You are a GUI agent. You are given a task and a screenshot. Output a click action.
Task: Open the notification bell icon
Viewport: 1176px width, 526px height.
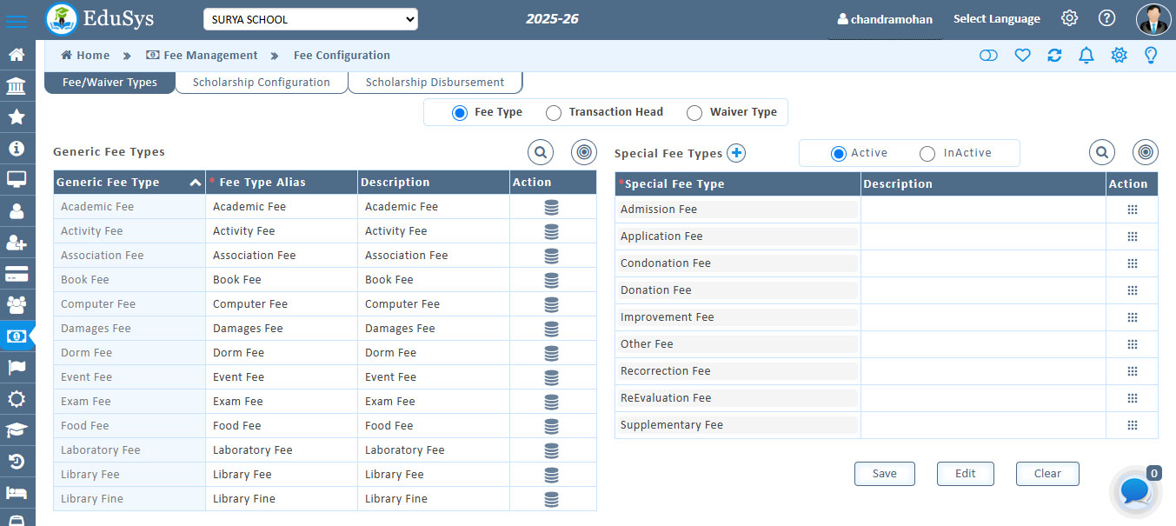click(1086, 56)
